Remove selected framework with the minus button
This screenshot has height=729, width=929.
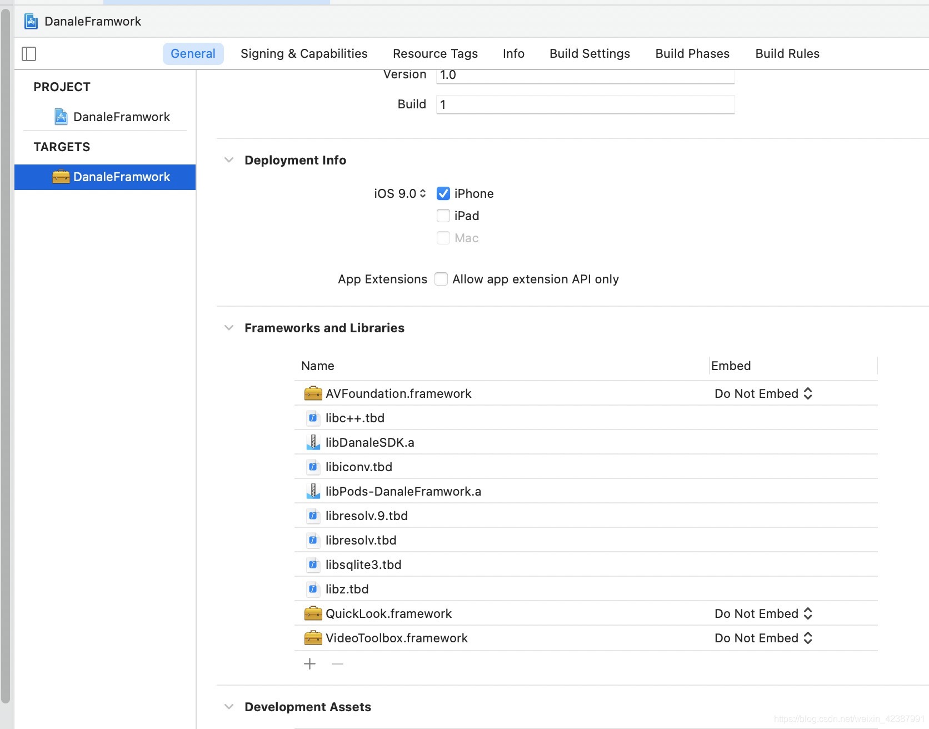coord(337,663)
